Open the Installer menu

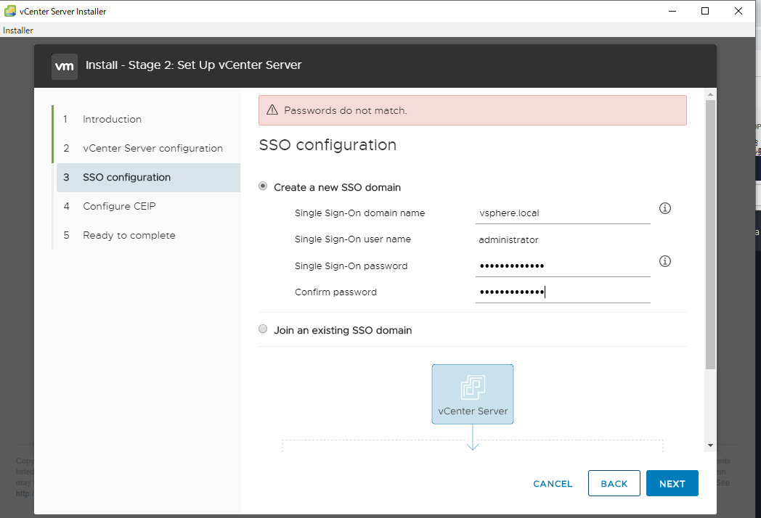(x=18, y=30)
